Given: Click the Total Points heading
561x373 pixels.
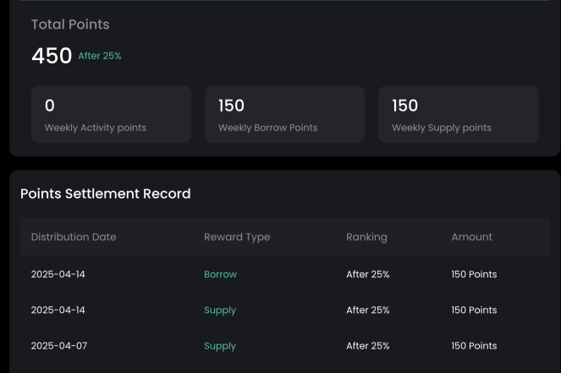Looking at the screenshot, I should click(70, 25).
